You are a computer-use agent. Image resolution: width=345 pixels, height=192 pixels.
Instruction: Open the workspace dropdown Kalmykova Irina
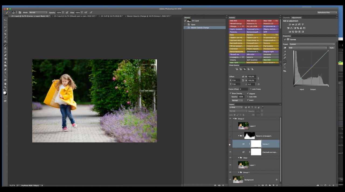tap(327, 12)
